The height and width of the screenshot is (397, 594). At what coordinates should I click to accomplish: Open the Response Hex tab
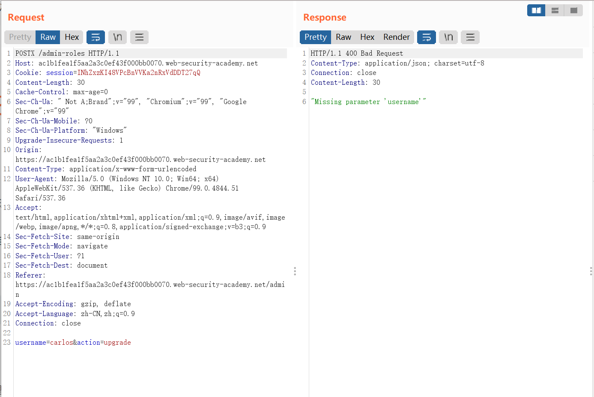[367, 37]
